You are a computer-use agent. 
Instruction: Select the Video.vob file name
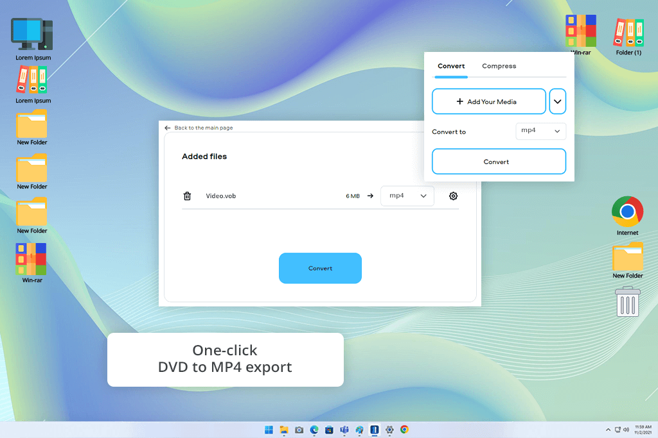(x=221, y=196)
